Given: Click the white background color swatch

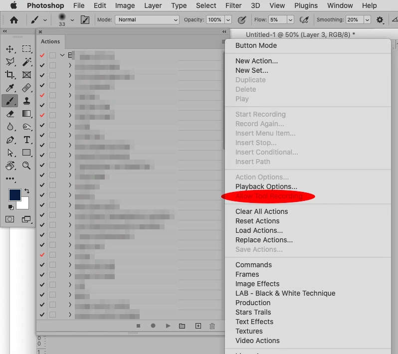Looking at the screenshot, I should coord(24,204).
